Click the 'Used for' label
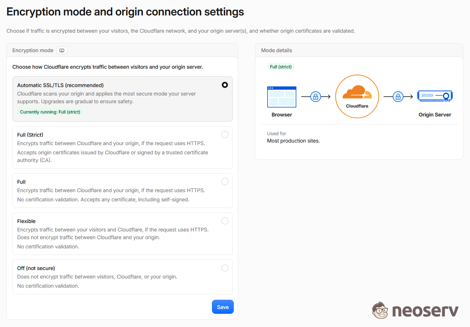 tap(276, 134)
